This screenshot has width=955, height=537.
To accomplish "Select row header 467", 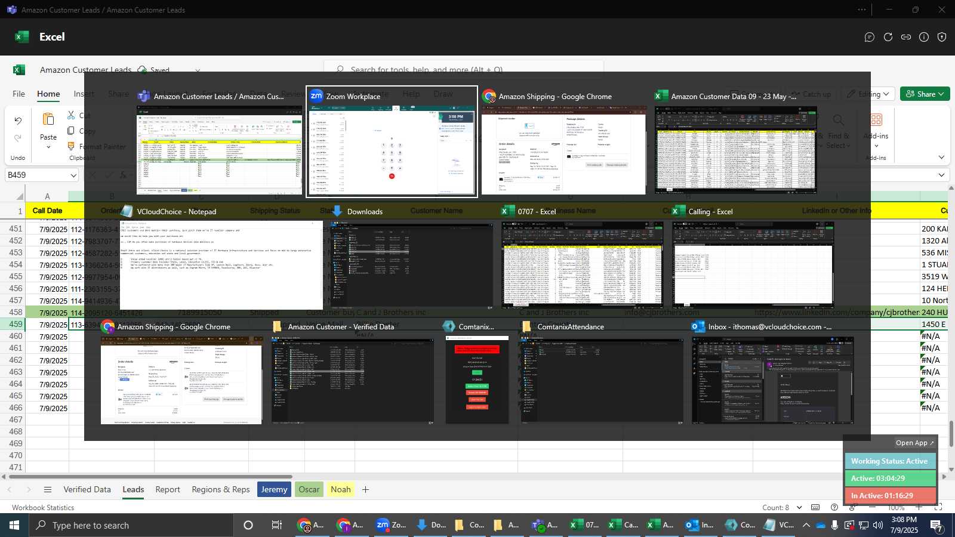I will click(16, 419).
